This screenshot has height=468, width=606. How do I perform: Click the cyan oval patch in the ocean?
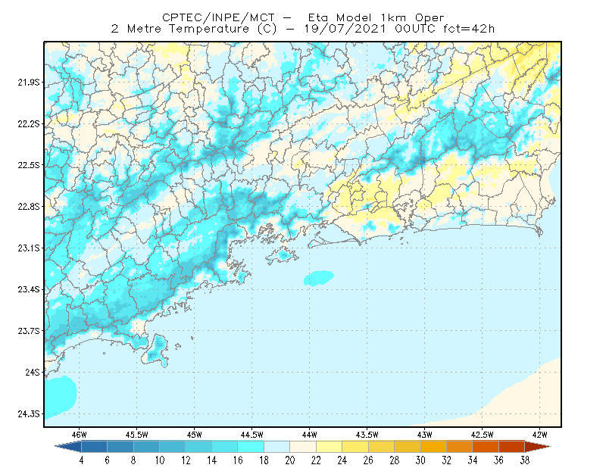click(x=319, y=278)
